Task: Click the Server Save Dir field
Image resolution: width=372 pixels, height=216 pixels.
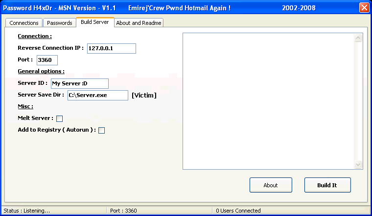Action: pyautogui.click(x=97, y=95)
